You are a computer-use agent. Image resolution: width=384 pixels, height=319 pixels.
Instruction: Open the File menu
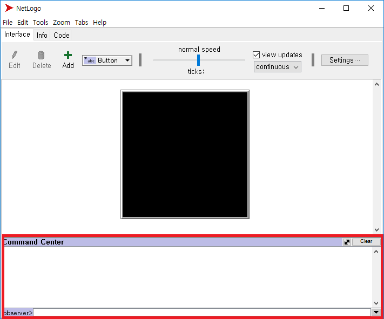pyautogui.click(x=8, y=23)
